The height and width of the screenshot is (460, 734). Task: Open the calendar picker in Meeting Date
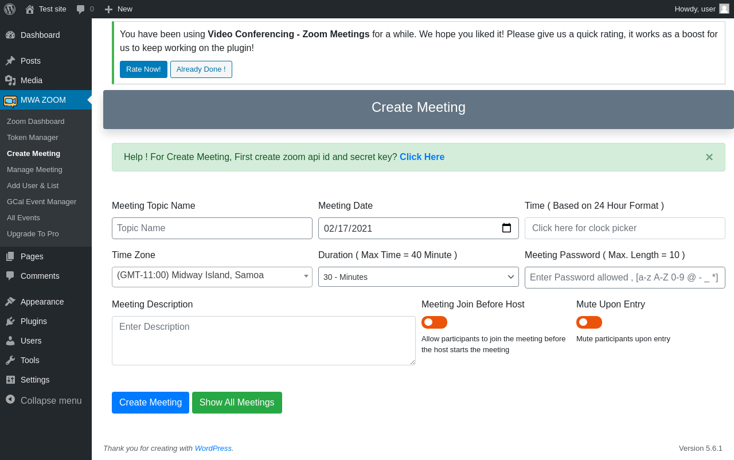click(506, 228)
